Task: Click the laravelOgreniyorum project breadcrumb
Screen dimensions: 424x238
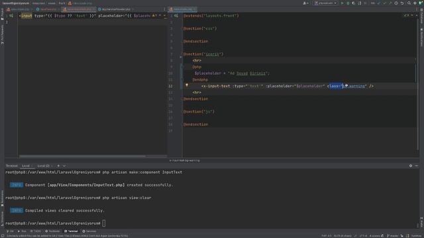Action: (x=16, y=3)
